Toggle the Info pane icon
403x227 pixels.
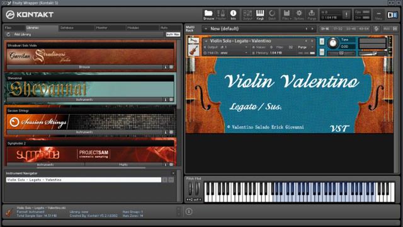(x=233, y=15)
